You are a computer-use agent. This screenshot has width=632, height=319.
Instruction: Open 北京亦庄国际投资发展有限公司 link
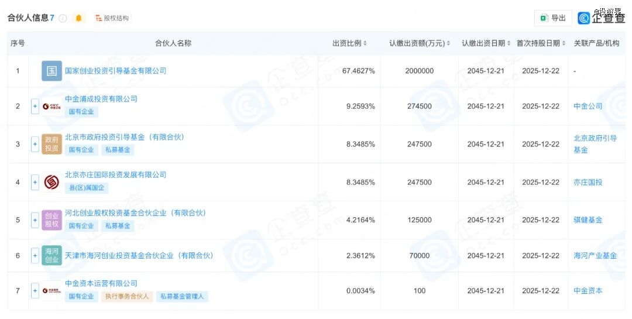116,174
